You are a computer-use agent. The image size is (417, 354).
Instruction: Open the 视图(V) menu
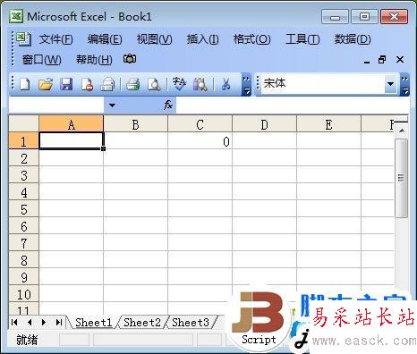point(154,39)
